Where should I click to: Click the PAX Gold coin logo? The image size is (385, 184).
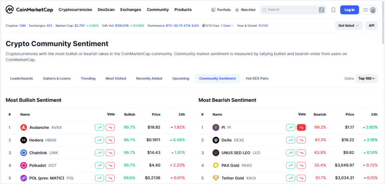click(215, 165)
